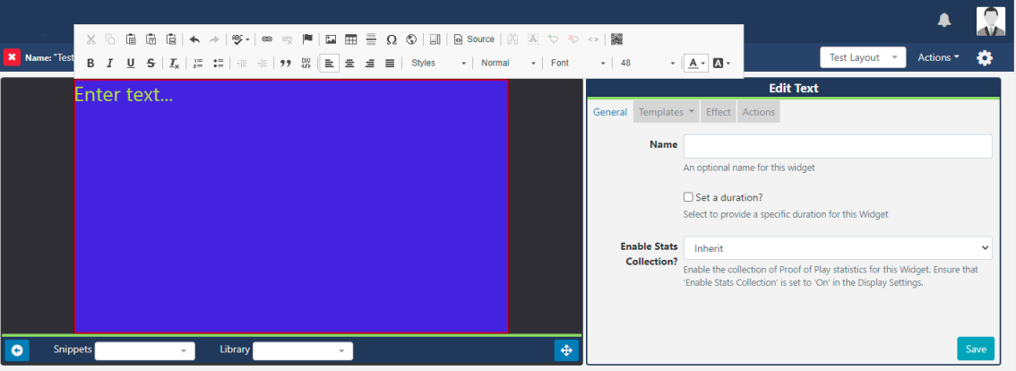
Task: Toggle bold formatting in the editor toolbar
Action: click(x=90, y=64)
